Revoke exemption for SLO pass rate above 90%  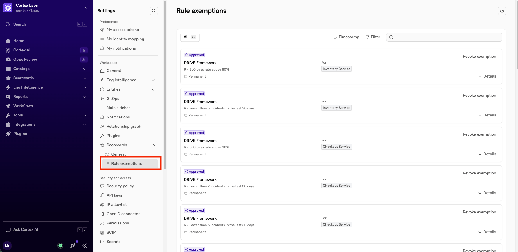pyautogui.click(x=479, y=134)
